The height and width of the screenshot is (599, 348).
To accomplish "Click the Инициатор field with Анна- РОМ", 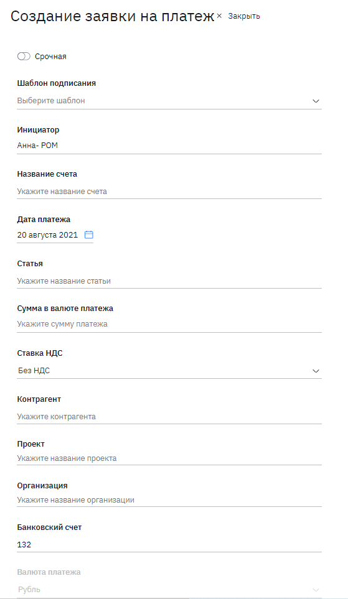I will [x=169, y=145].
